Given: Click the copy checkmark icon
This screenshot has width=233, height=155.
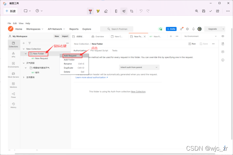Looking at the screenshot, I should pyautogui.click(x=210, y=11).
